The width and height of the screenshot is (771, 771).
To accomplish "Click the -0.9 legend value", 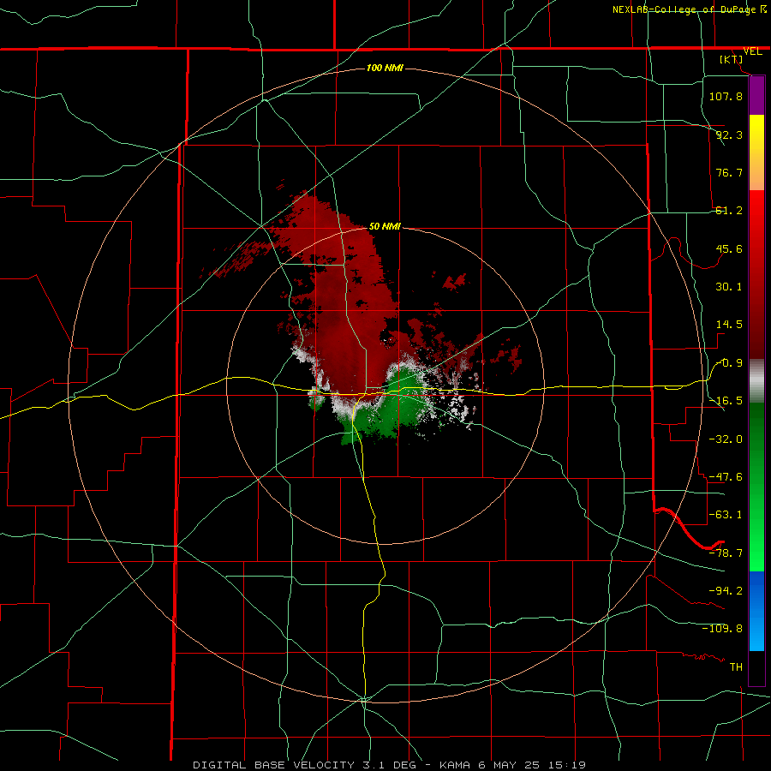I will tap(729, 363).
